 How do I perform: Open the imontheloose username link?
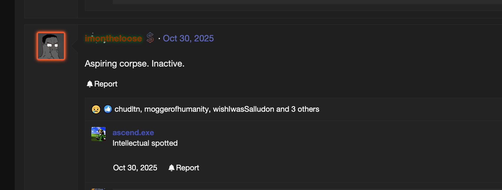tap(113, 38)
